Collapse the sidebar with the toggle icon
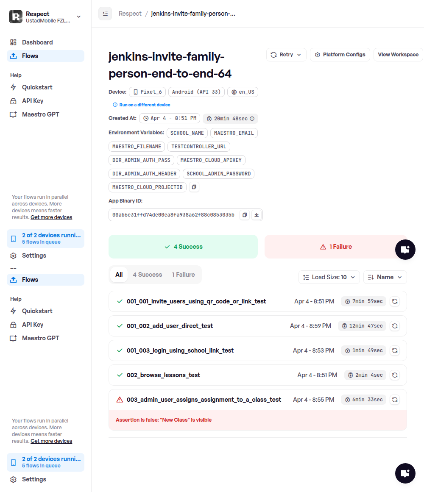Image resolution: width=424 pixels, height=492 pixels. pos(105,14)
